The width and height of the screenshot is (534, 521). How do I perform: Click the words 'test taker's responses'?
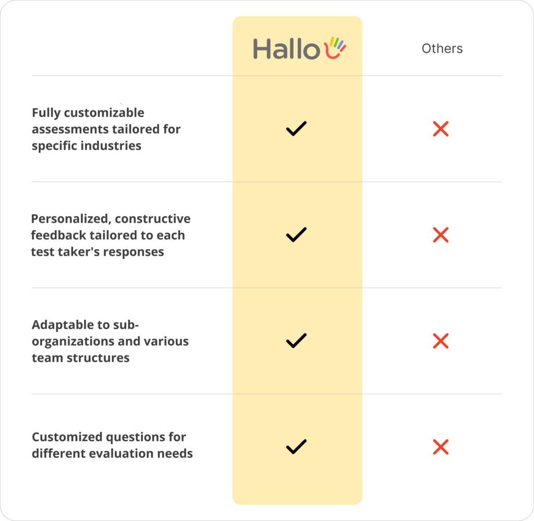point(98,252)
